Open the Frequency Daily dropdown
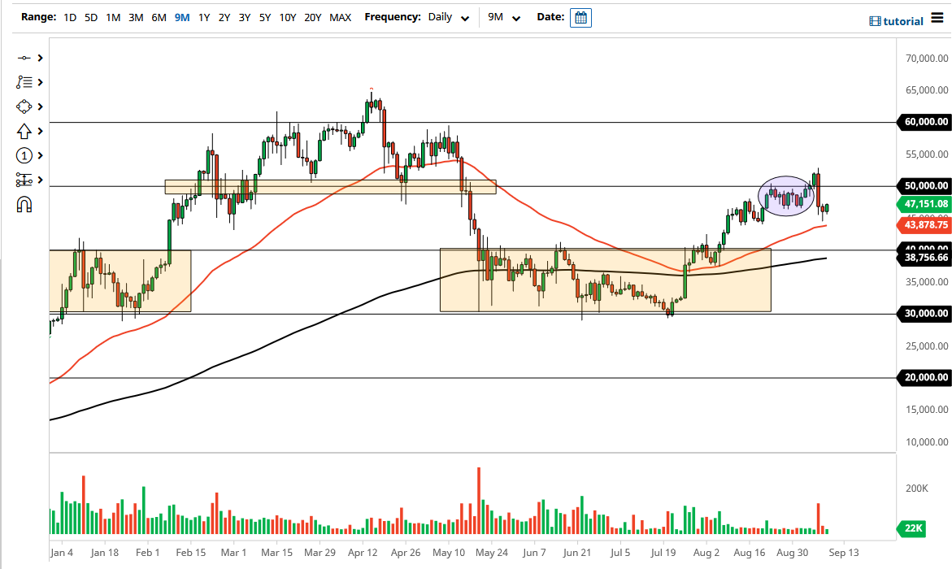 (447, 17)
